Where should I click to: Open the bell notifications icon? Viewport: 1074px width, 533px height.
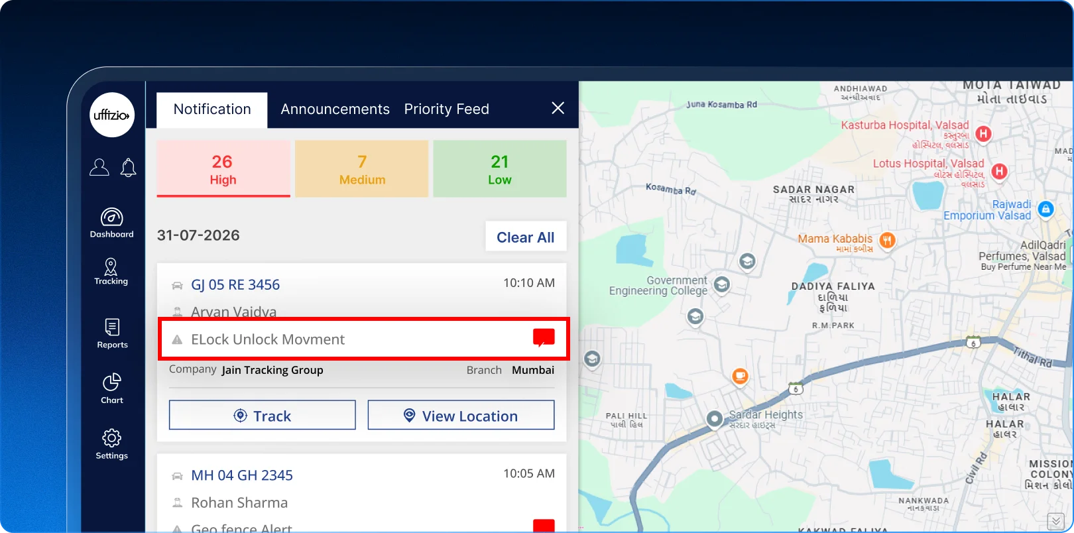click(x=128, y=168)
